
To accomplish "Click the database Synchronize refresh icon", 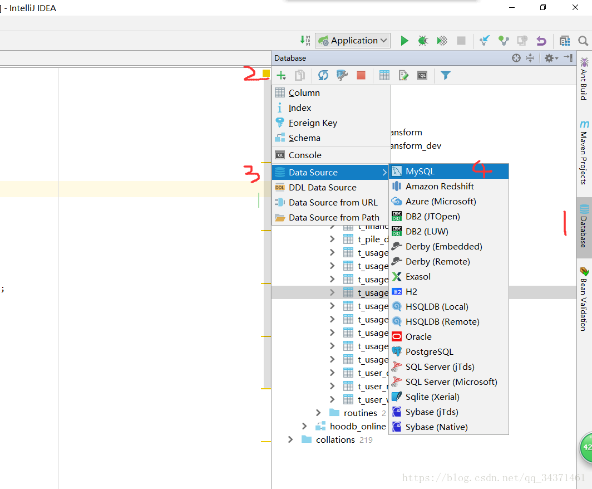I will pyautogui.click(x=323, y=76).
